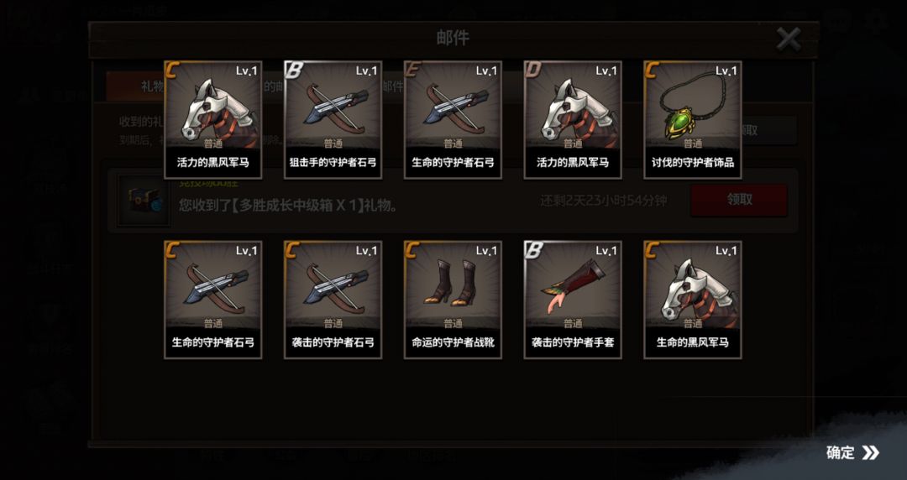Click the double-arrow icon beside 确定
The width and height of the screenshot is (907, 480).
click(871, 452)
